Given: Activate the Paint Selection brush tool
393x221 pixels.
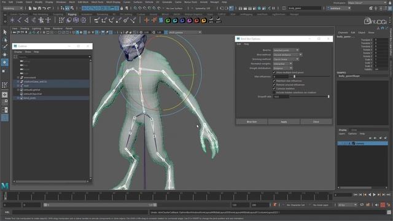Looking at the screenshot, I should [x=5, y=47].
